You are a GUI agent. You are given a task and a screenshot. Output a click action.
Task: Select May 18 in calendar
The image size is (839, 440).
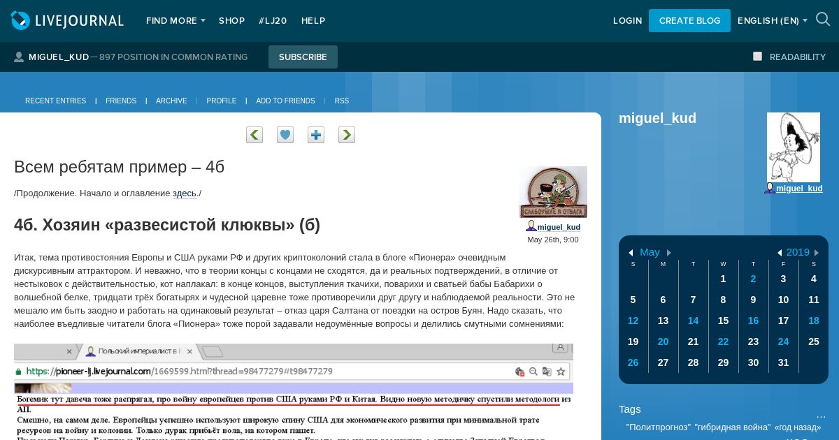pyautogui.click(x=814, y=321)
